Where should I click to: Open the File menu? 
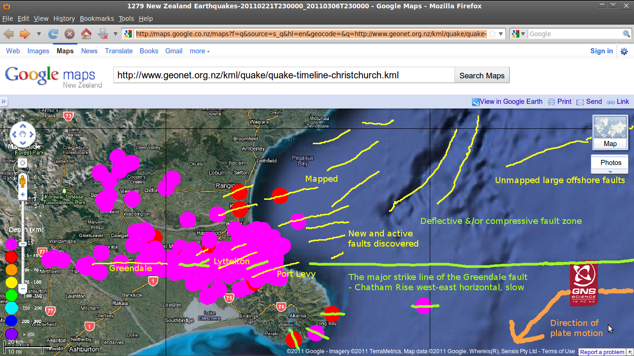tap(8, 19)
